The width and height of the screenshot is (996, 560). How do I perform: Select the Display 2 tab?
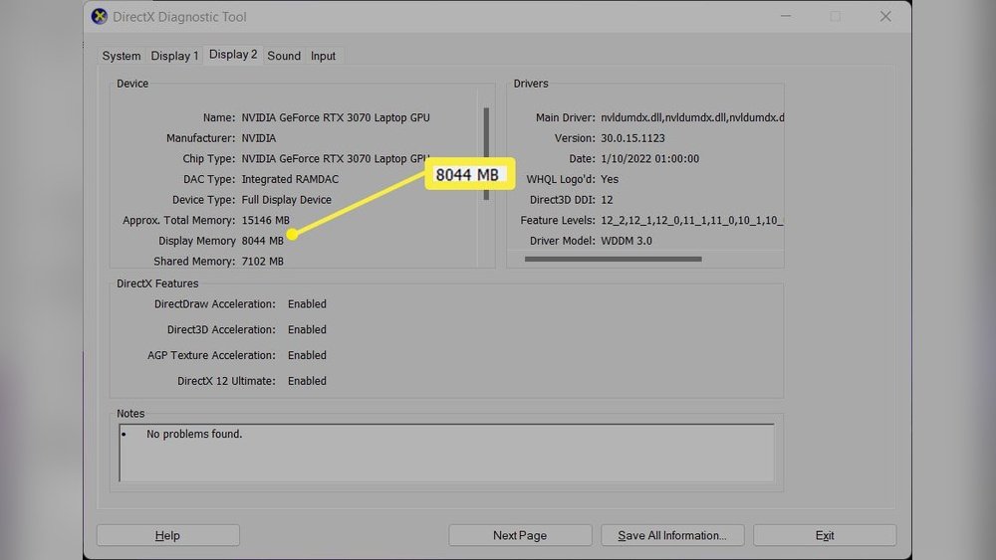pos(233,55)
